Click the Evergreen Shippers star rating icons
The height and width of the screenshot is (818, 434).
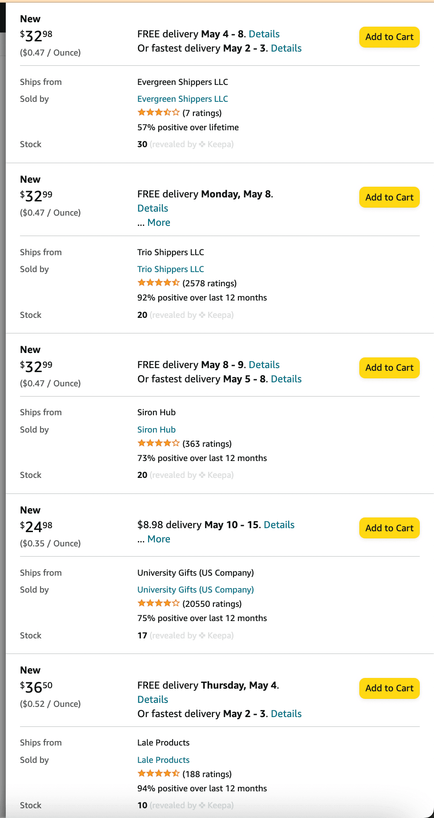158,113
